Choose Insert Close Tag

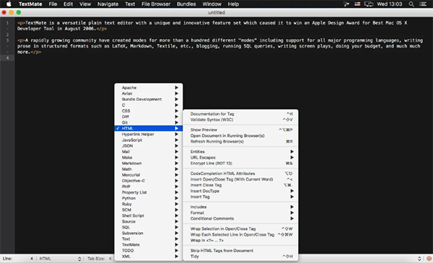240,185
